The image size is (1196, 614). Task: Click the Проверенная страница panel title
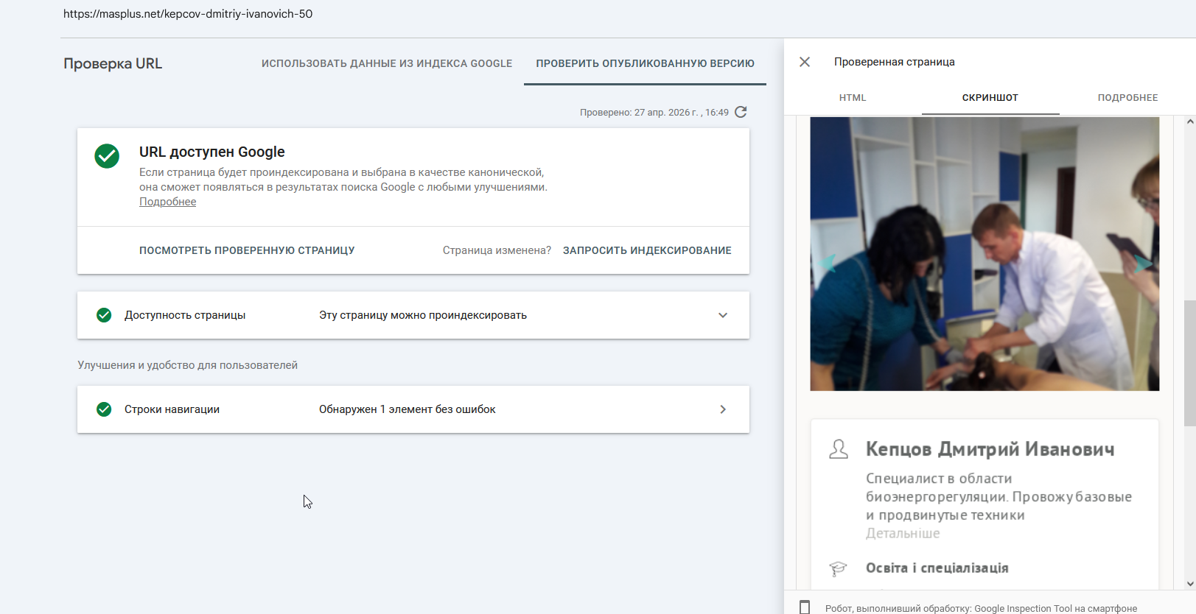895,62
